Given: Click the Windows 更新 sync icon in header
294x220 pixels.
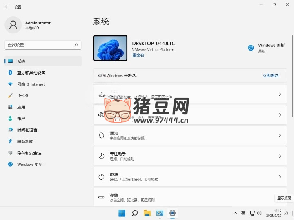Looking at the screenshot, I should point(251,48).
